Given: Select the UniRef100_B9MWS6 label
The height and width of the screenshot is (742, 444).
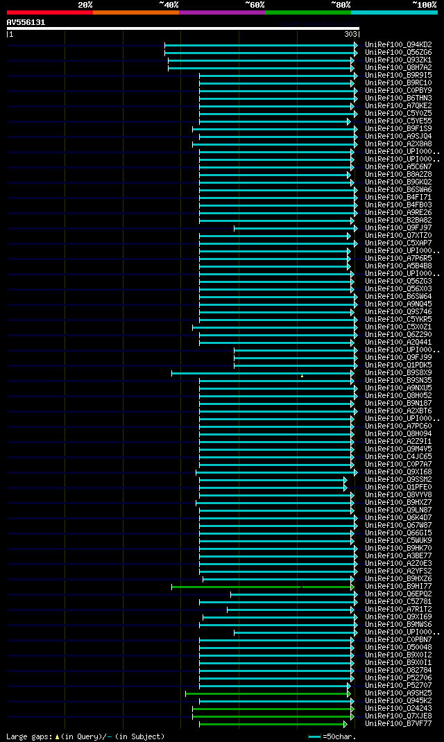Looking at the screenshot, I should coord(398,625).
